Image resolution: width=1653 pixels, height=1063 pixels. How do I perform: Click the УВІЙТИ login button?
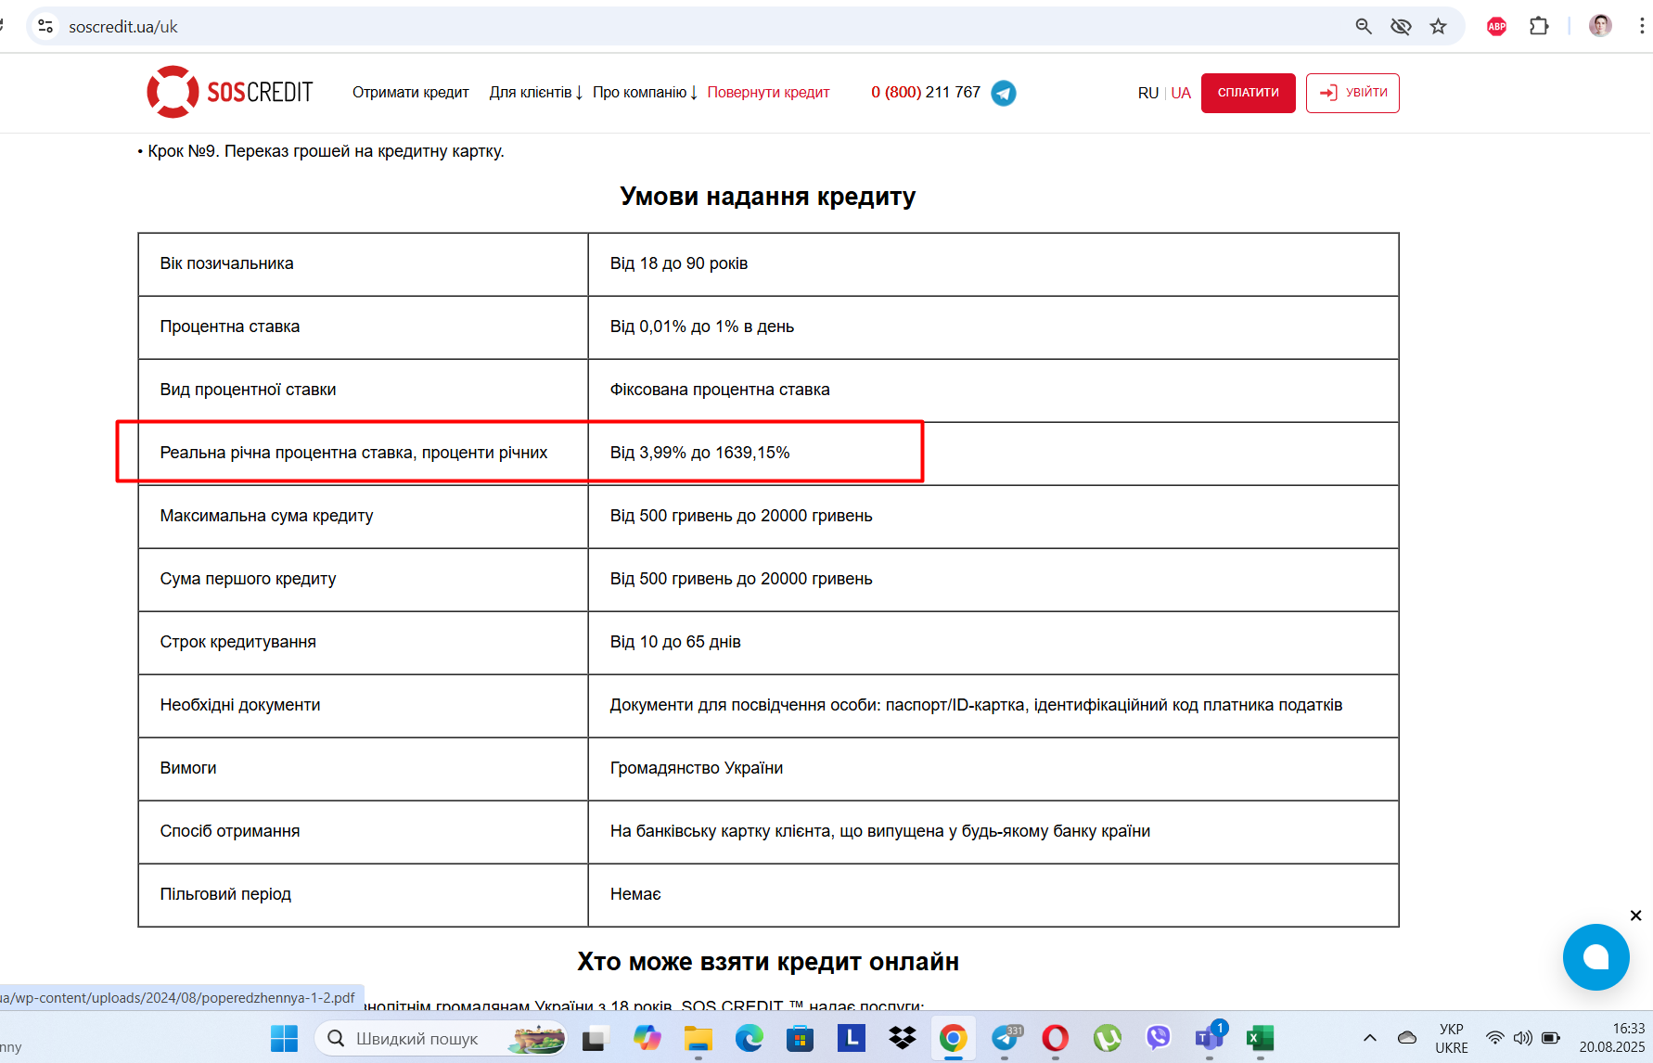(x=1352, y=93)
